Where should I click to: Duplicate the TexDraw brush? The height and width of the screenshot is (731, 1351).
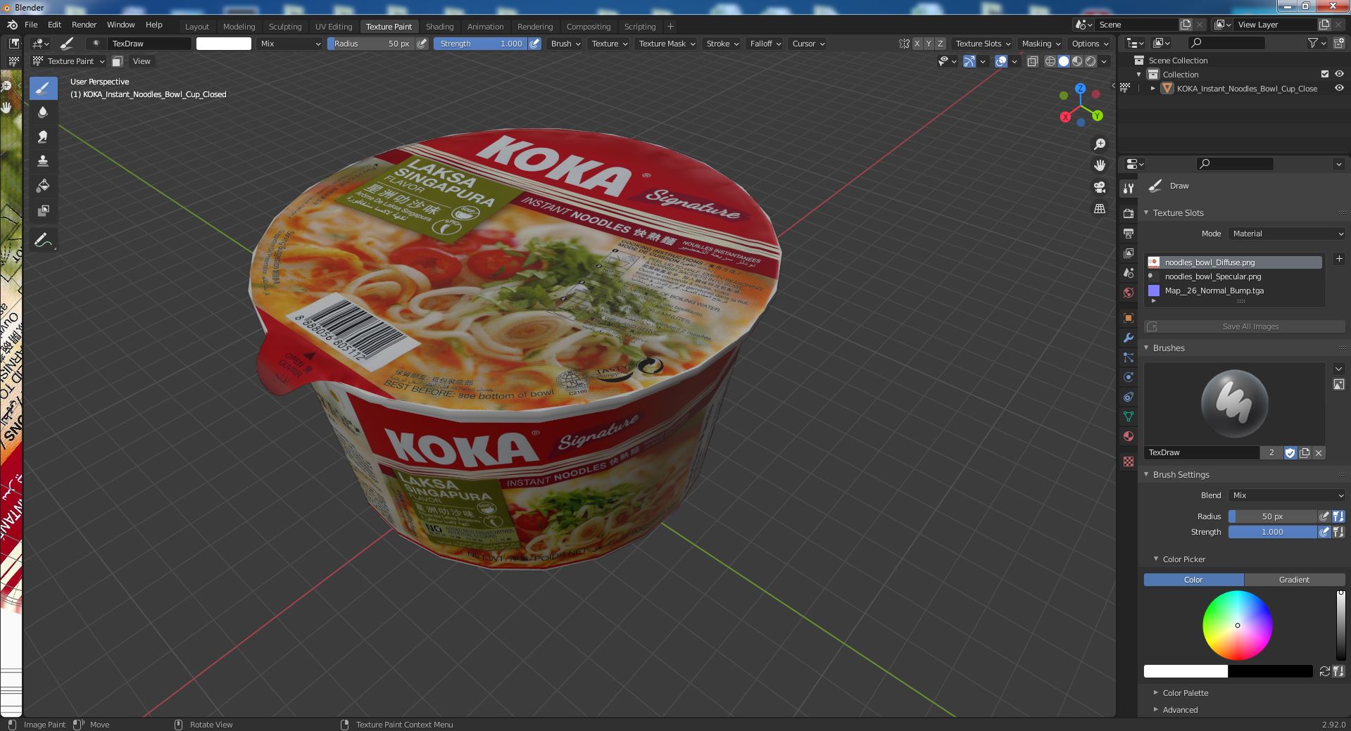click(x=1305, y=452)
